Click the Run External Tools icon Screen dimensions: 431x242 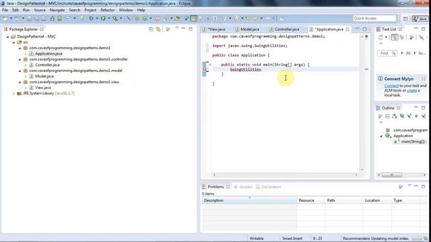coord(115,18)
